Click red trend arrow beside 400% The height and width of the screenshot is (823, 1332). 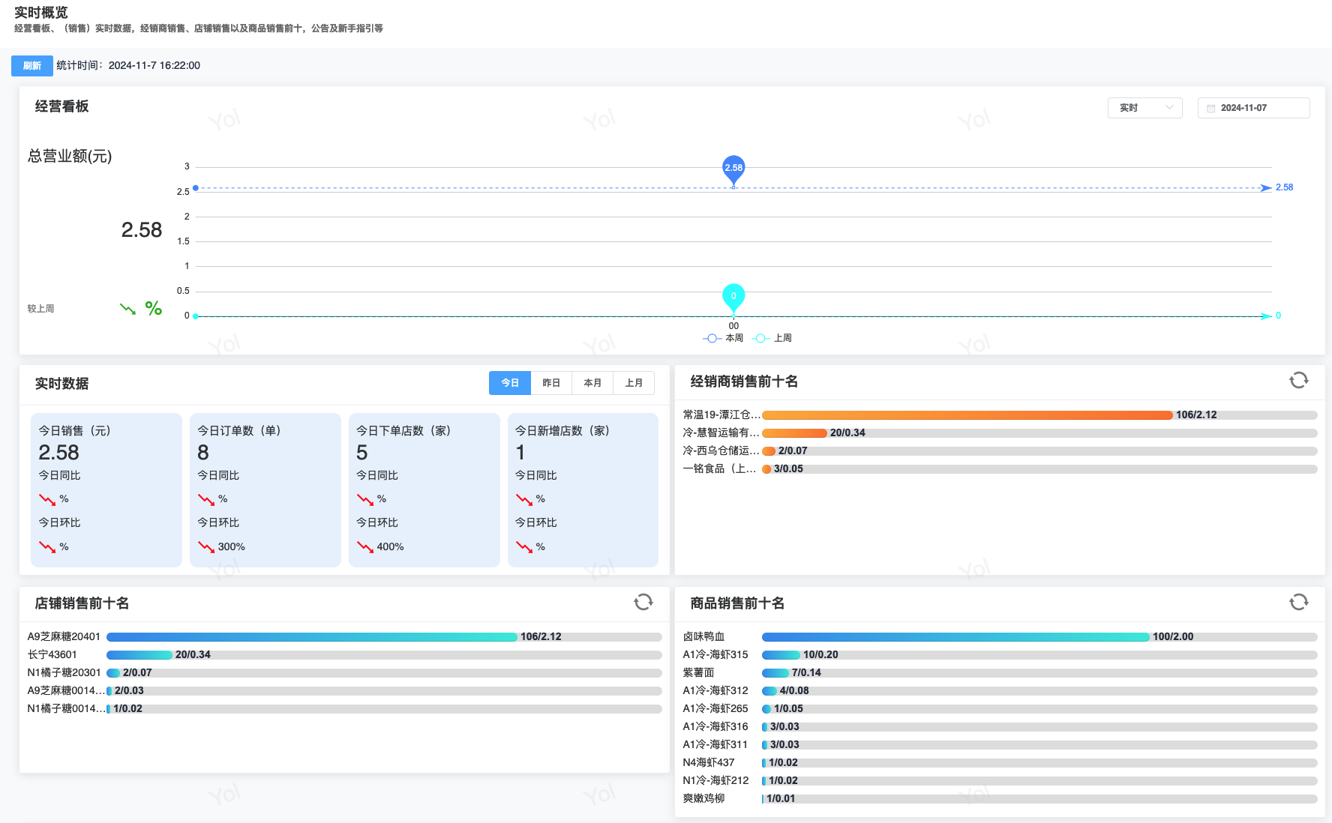(365, 547)
